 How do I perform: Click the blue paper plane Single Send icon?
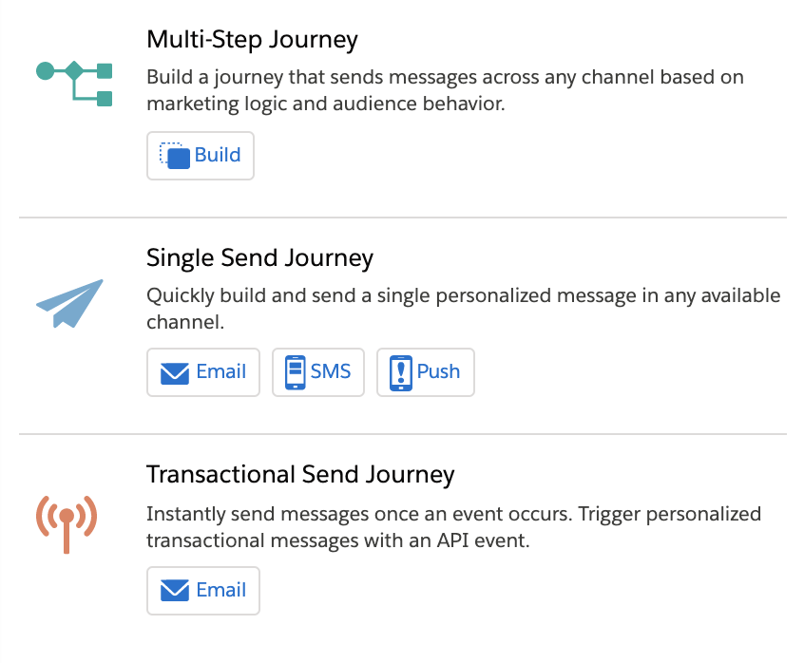[x=69, y=303]
